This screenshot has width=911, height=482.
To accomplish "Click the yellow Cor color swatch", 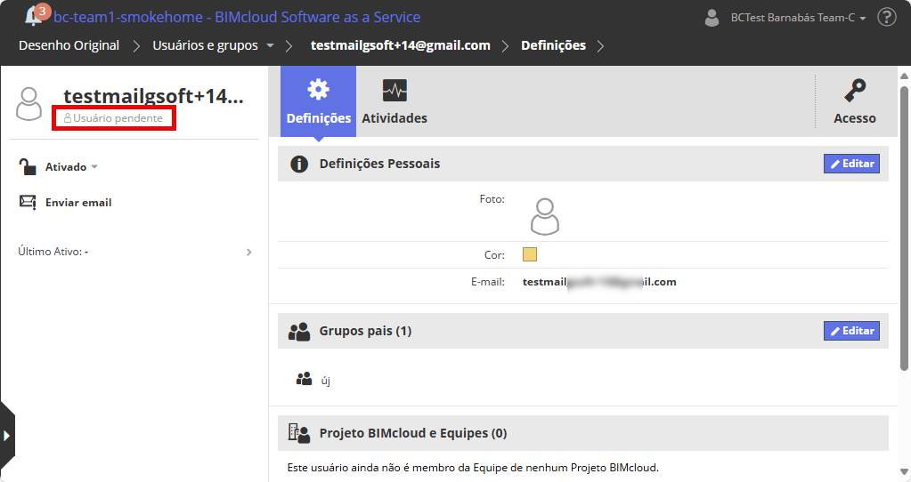I will point(530,255).
